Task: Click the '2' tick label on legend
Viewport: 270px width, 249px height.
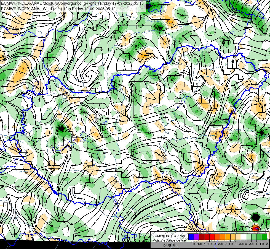Action: point(267,244)
